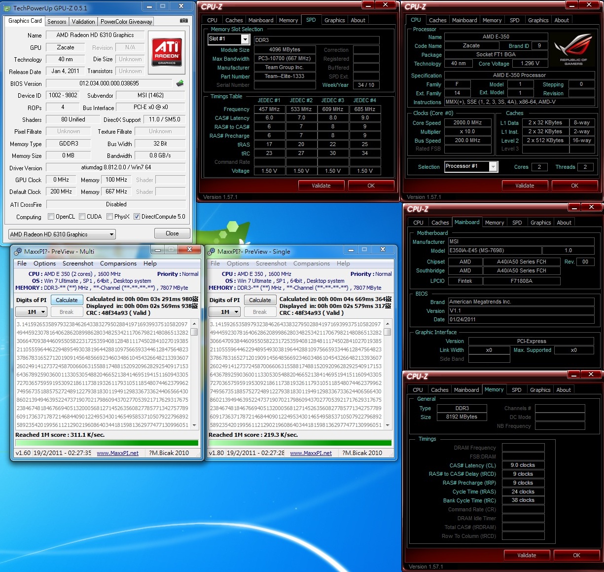Click the ATI Radeon Graphics logo

coord(167,52)
